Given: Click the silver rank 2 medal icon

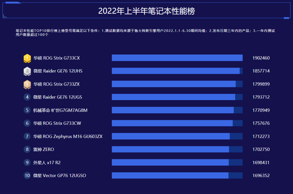Looking at the screenshot, I should coord(27,71).
